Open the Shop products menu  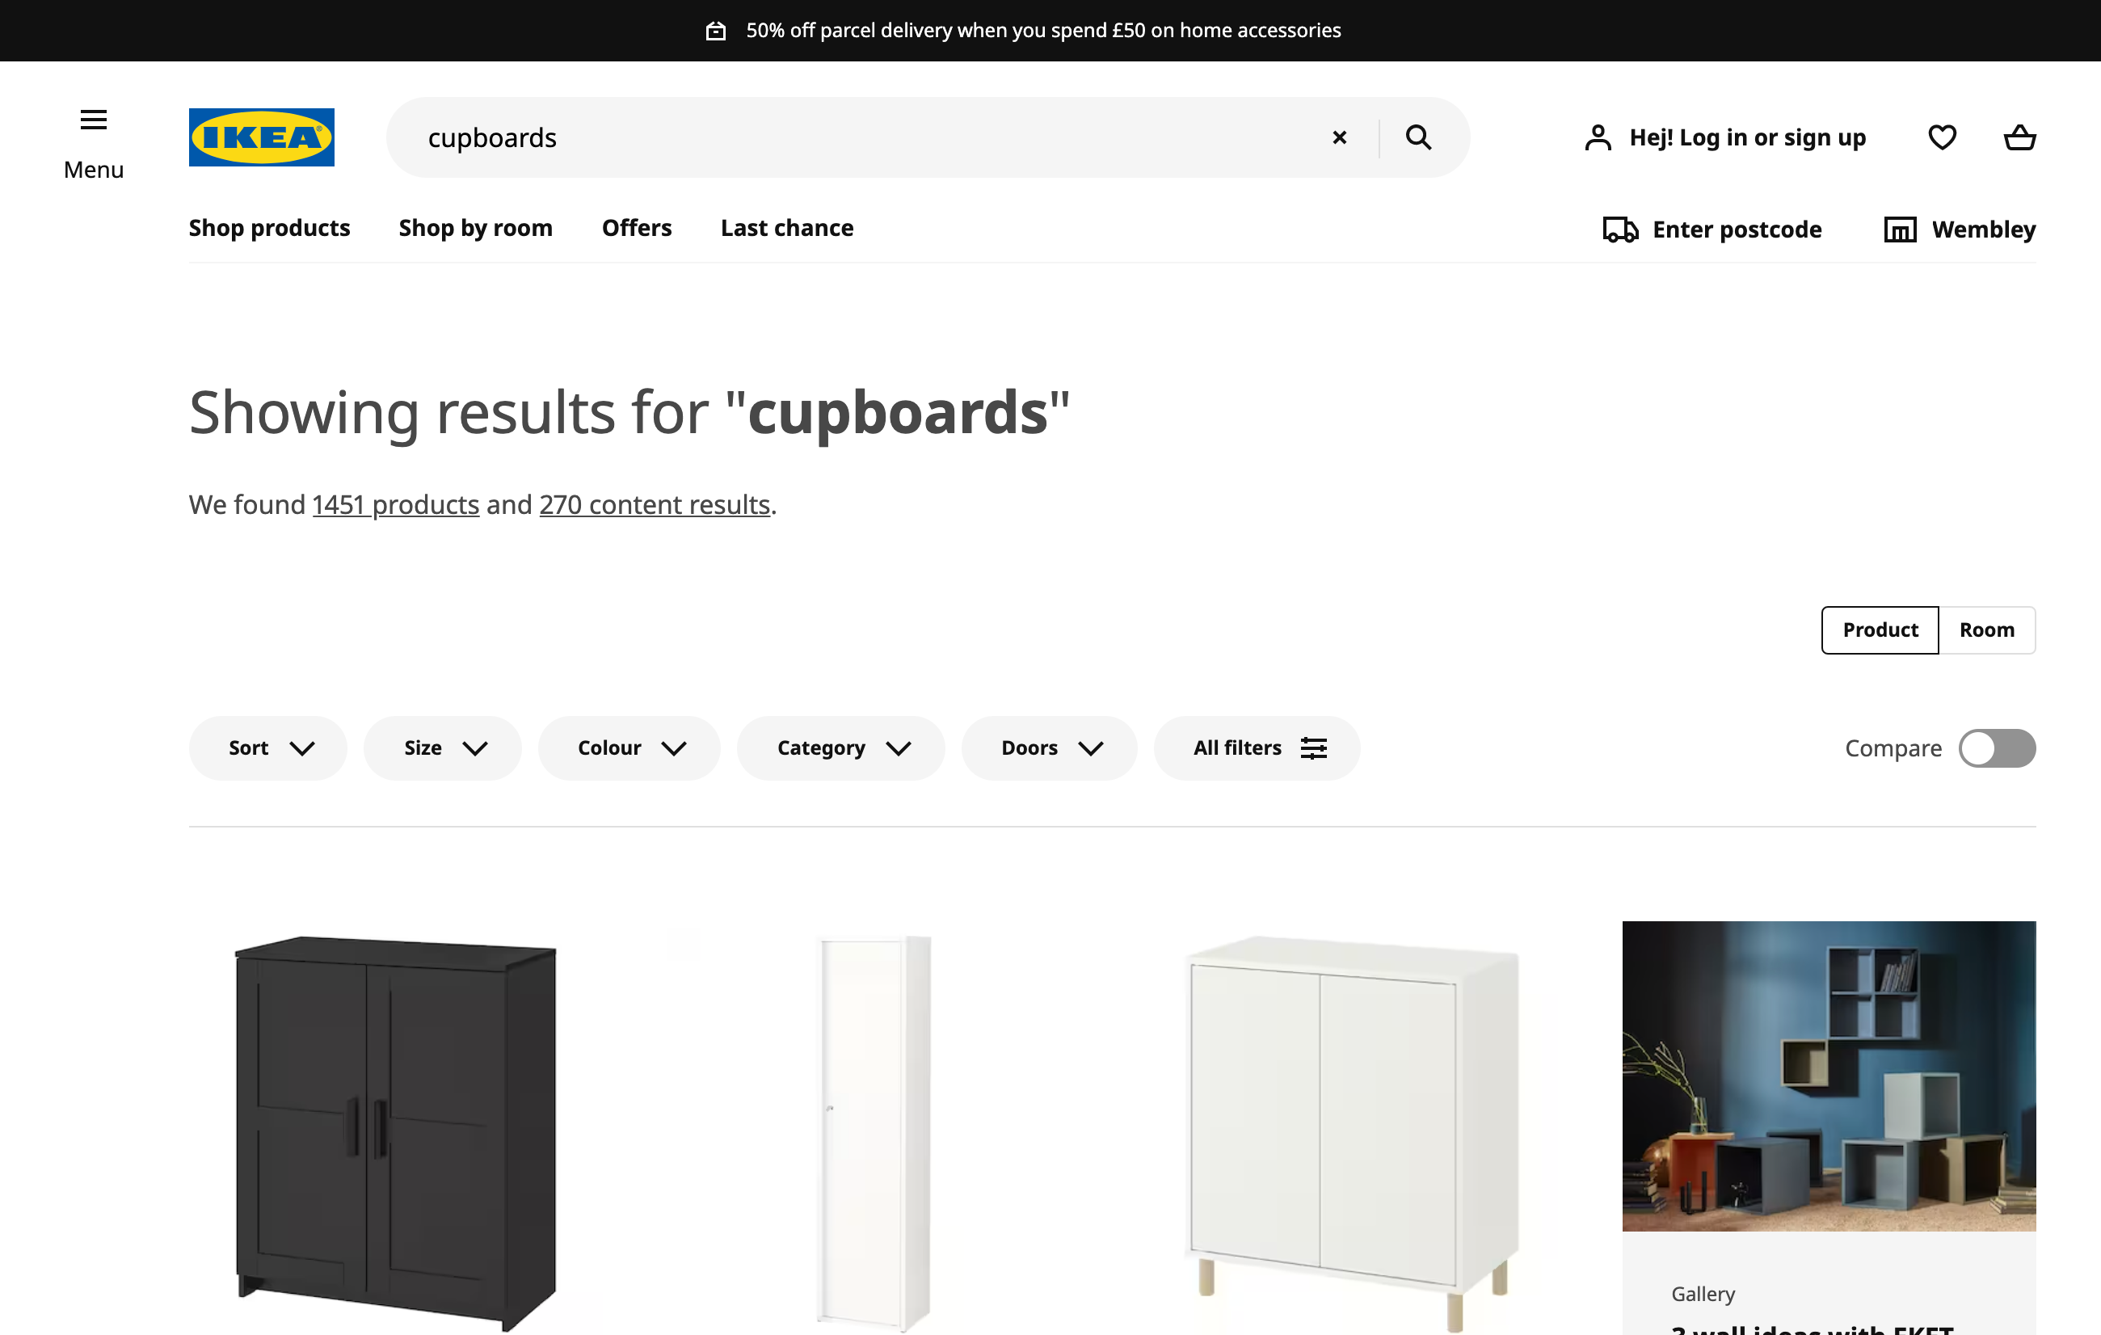(x=270, y=226)
